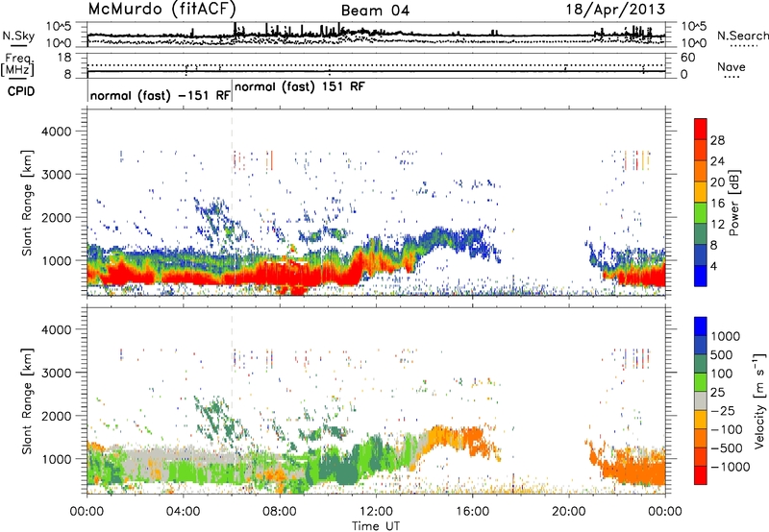Click the "Time UT" axis title

pos(376,526)
